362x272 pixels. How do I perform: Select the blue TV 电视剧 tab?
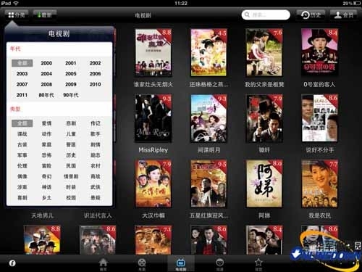[181, 264]
